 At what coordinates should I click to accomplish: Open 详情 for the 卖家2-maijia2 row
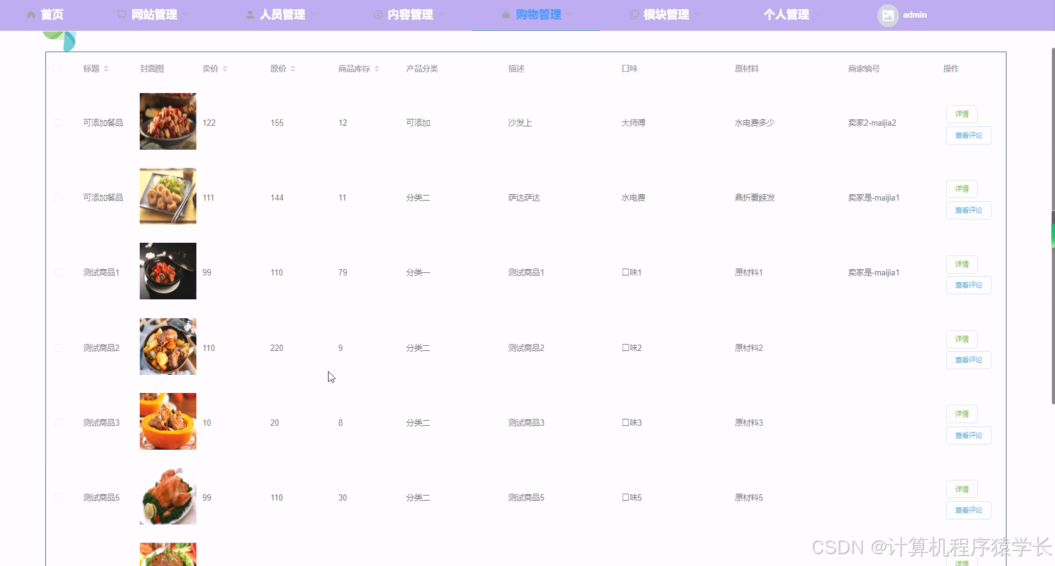tap(961, 114)
